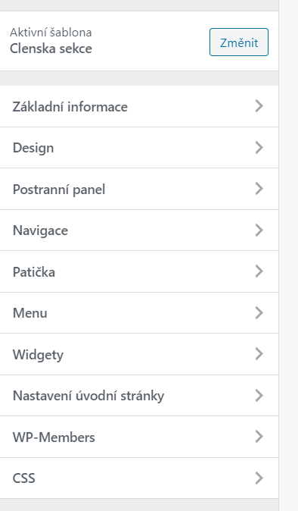Expand WP-Members via its chevron
The width and height of the screenshot is (298, 511).
point(259,437)
